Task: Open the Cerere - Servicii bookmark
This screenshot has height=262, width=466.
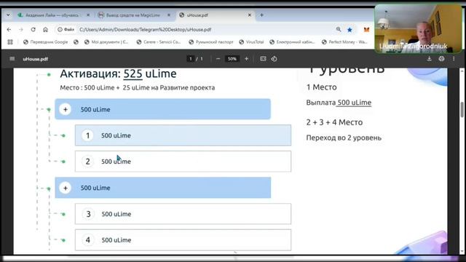Action: (x=159, y=42)
